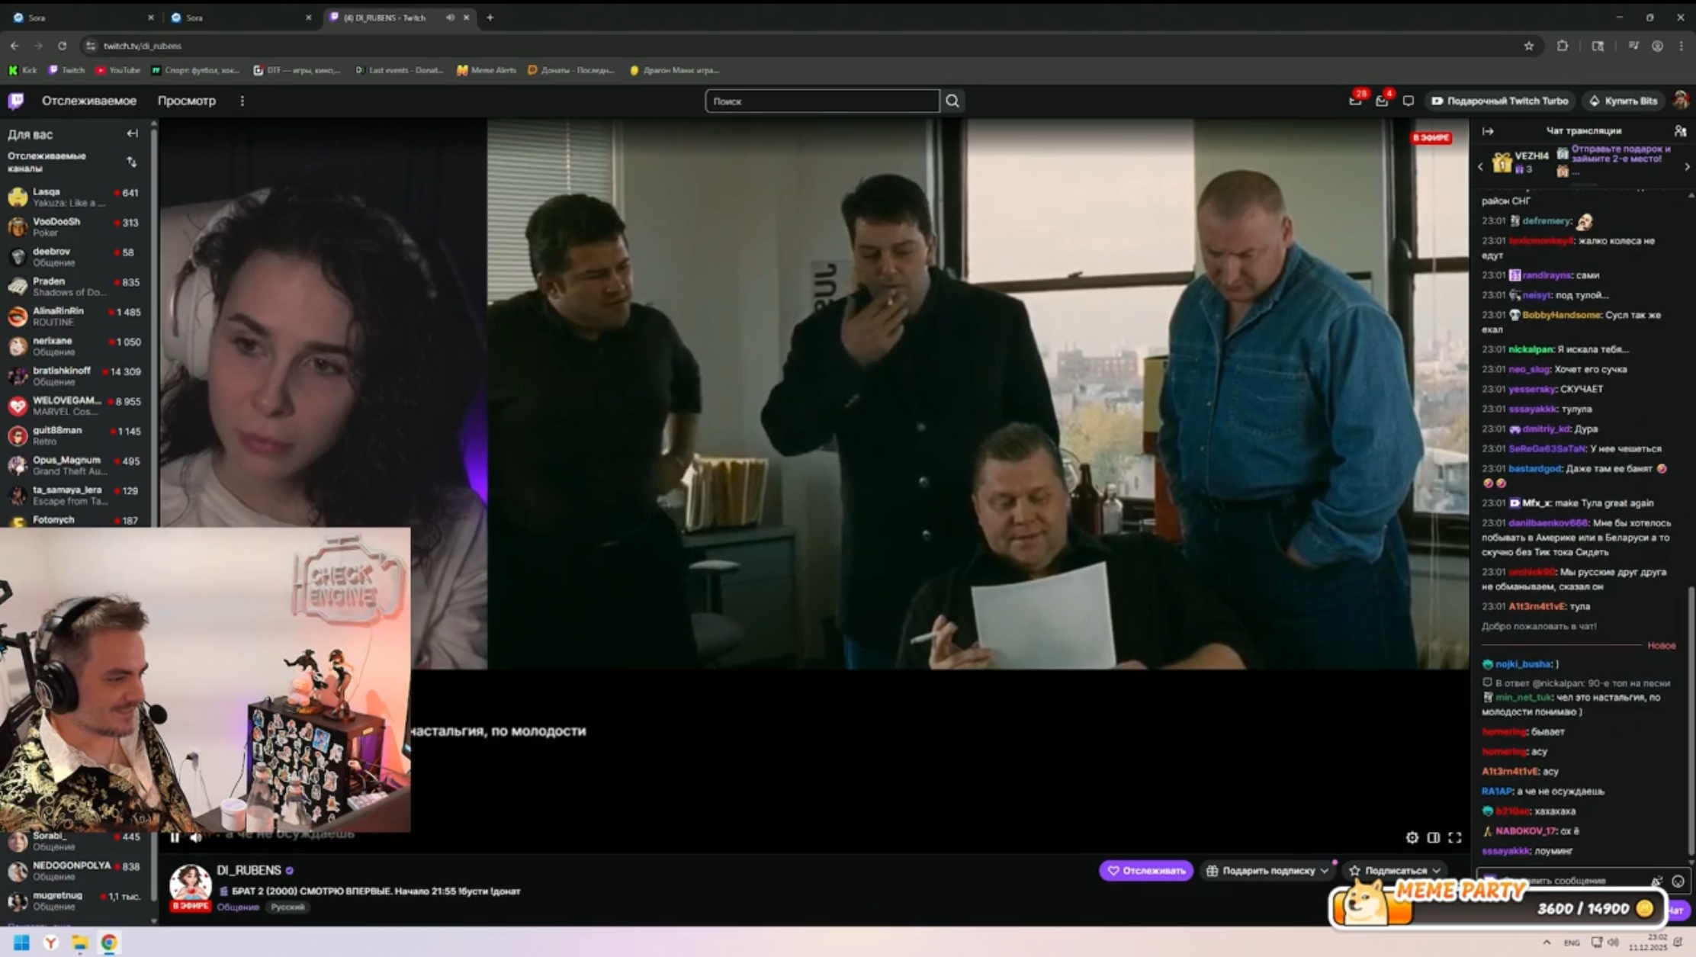Click the purple Follow (Отслеживать) button
Viewport: 1696px width, 957px height.
click(1145, 870)
